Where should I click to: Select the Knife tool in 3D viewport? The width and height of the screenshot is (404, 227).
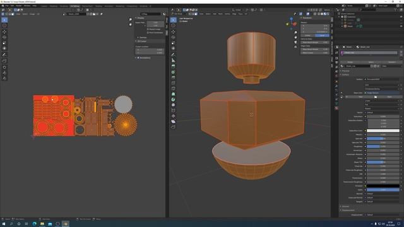coord(174,88)
